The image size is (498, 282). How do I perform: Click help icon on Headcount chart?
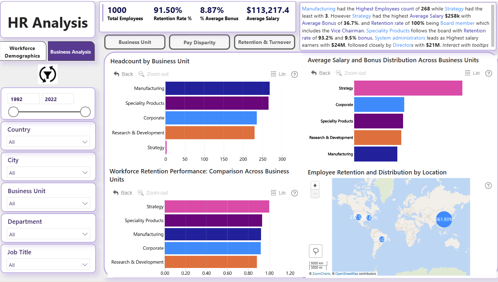pos(294,74)
